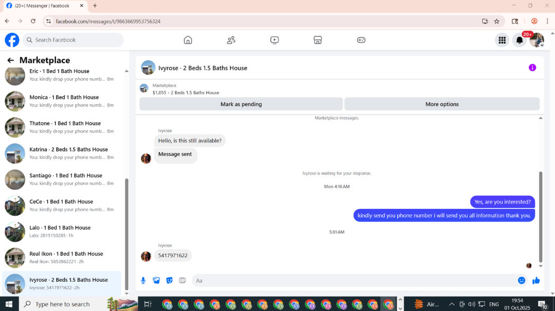Open the apps grid menu icon
This screenshot has width=555, height=311.
tap(502, 40)
